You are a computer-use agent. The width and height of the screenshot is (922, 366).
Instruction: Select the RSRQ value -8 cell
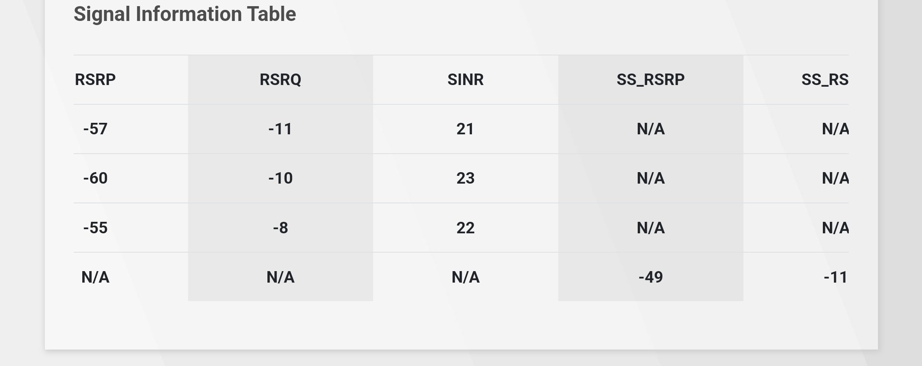pyautogui.click(x=280, y=228)
